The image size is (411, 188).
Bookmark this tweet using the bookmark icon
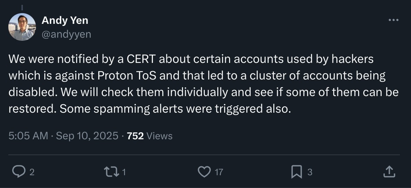[296, 171]
